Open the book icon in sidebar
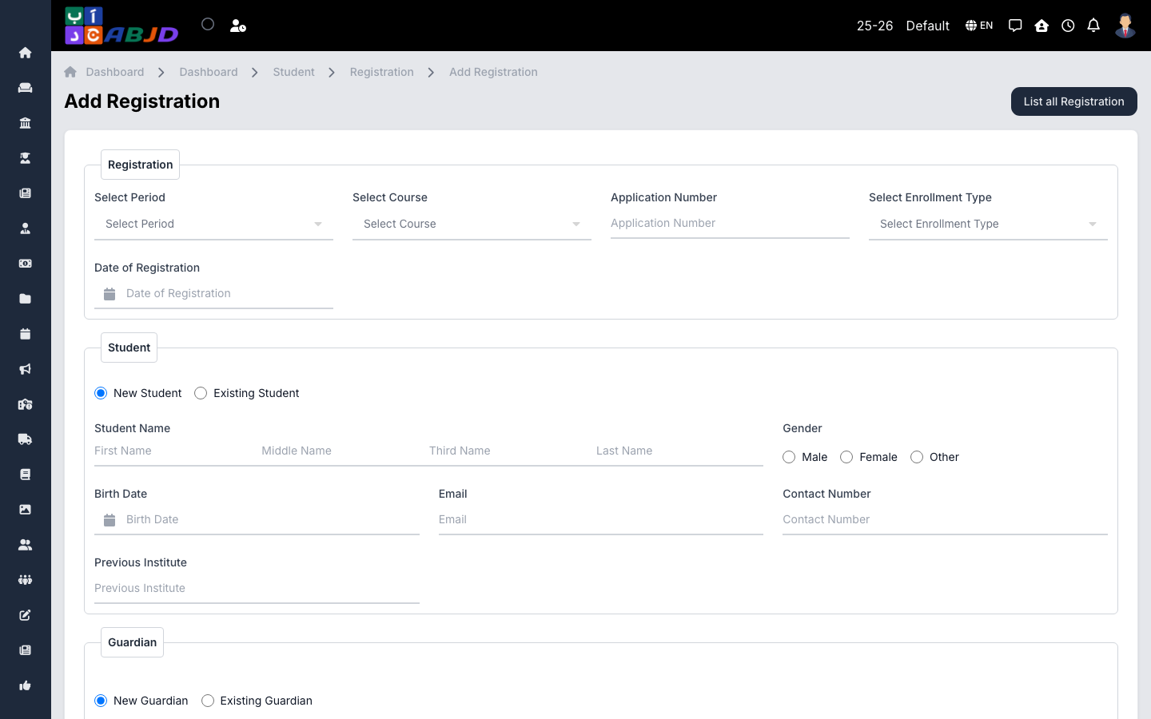The width and height of the screenshot is (1151, 719). tap(25, 475)
